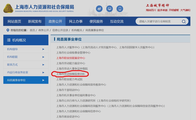Expand the arrow next to 联系方式

(x=43, y=65)
